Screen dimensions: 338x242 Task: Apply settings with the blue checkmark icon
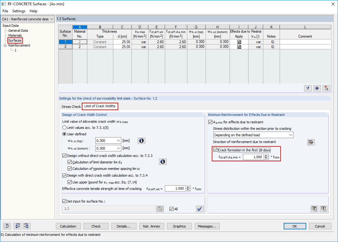200,209
